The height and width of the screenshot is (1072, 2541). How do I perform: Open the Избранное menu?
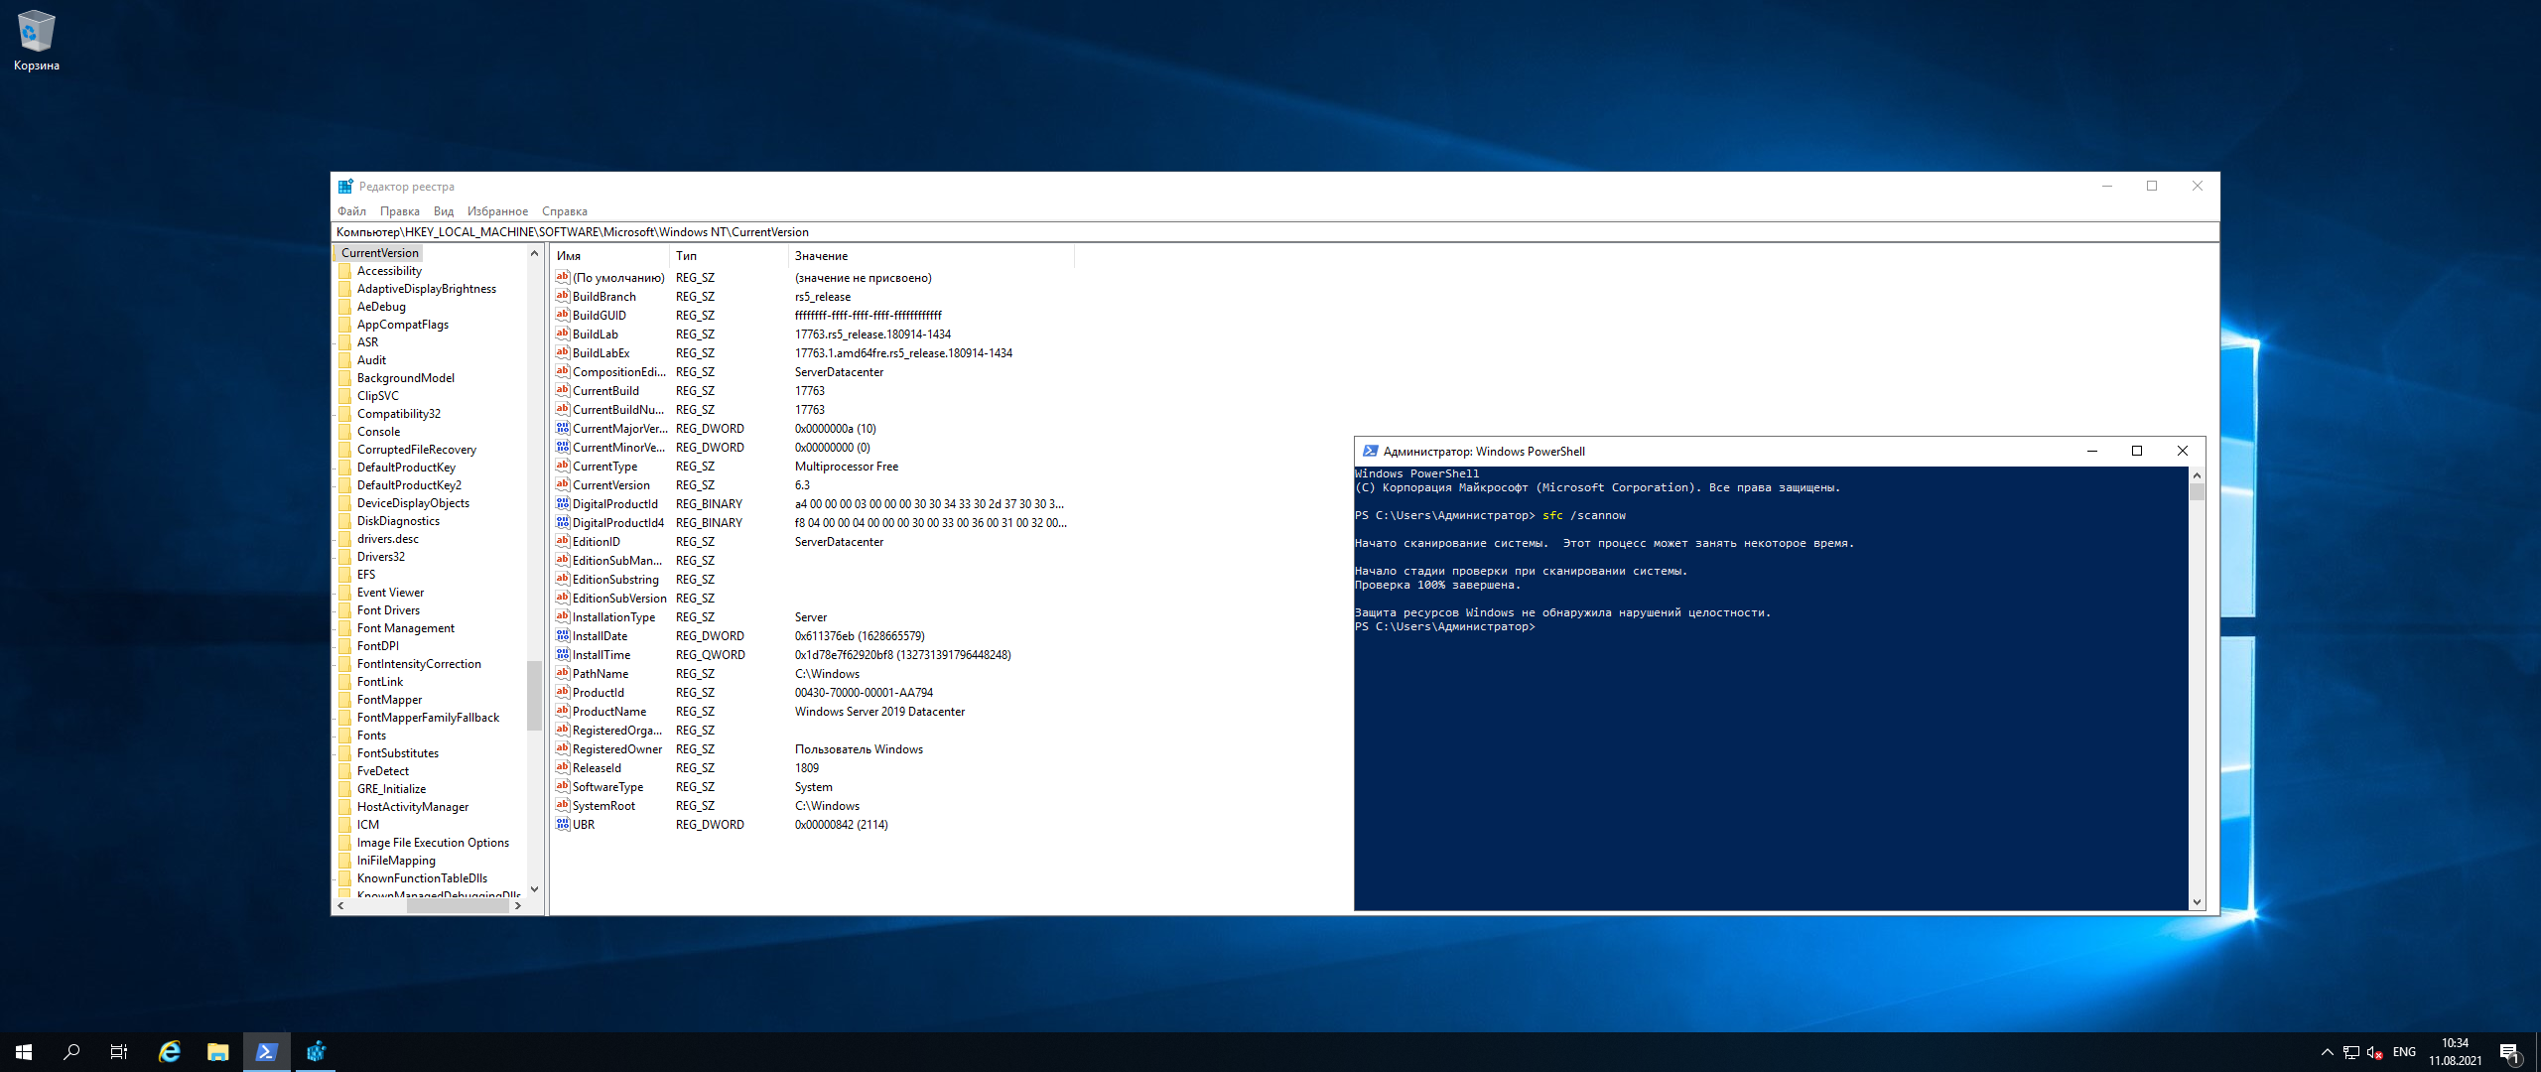tap(497, 211)
